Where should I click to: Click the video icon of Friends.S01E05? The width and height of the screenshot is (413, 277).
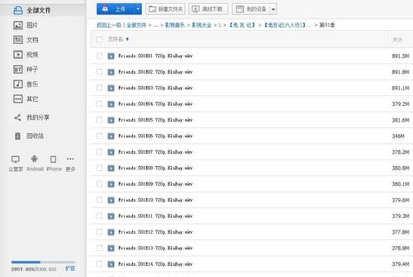click(111, 120)
